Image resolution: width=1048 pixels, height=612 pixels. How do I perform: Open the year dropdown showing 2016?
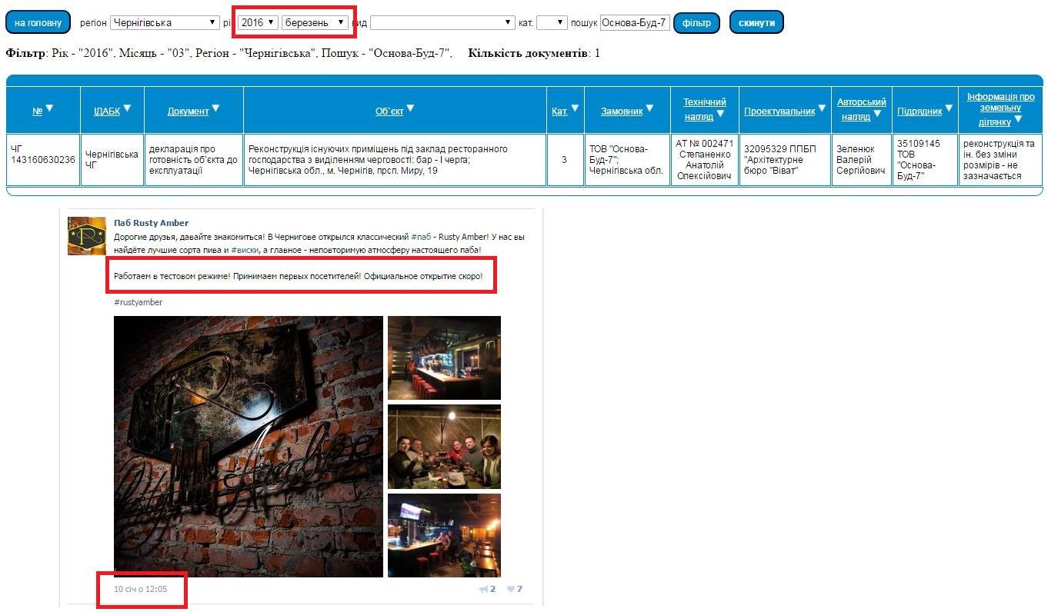(x=257, y=23)
